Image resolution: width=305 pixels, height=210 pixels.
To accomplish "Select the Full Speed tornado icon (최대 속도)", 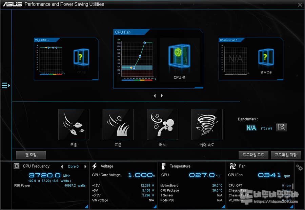I will tap(207, 124).
